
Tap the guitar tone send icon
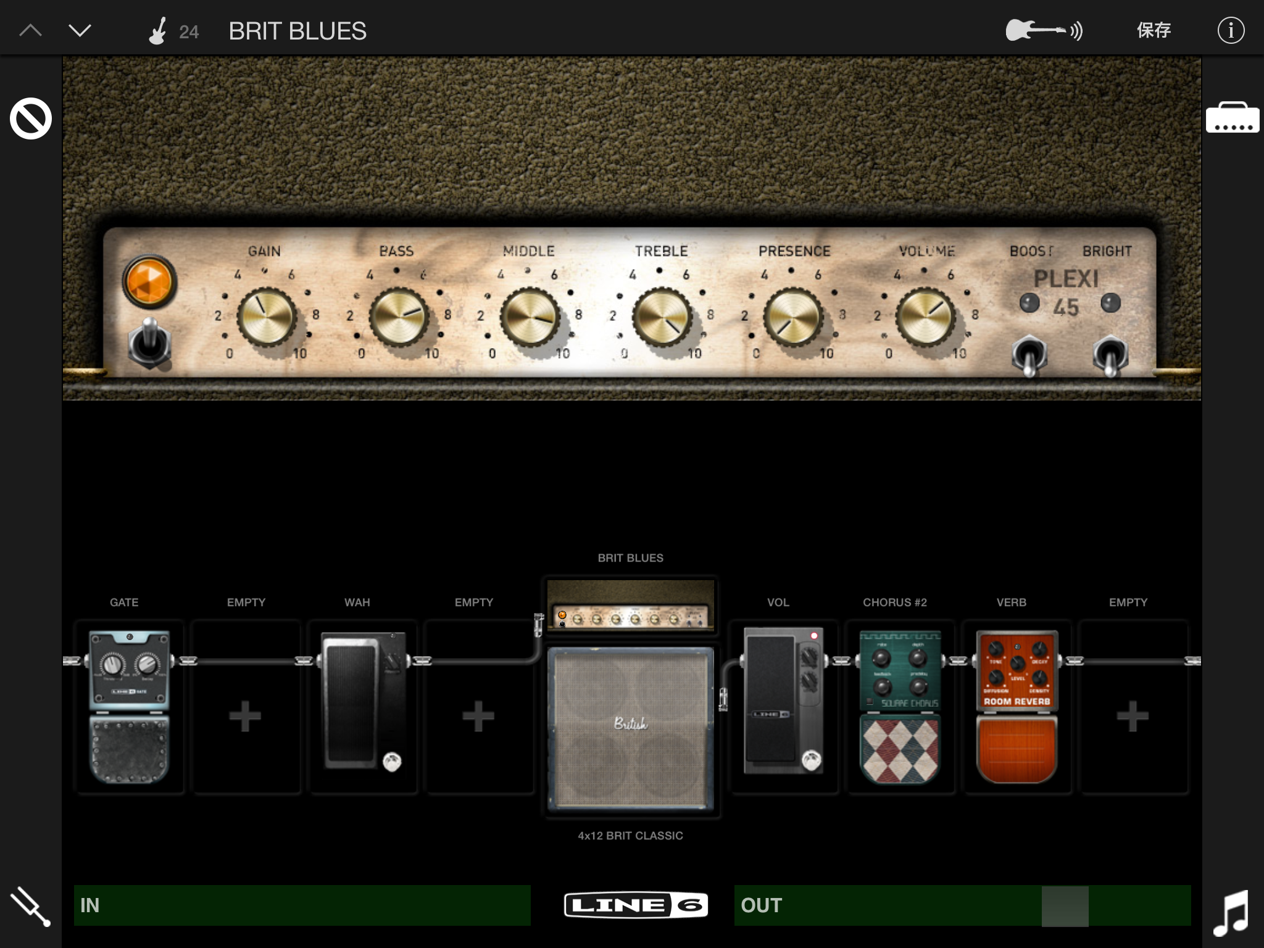click(x=1044, y=30)
